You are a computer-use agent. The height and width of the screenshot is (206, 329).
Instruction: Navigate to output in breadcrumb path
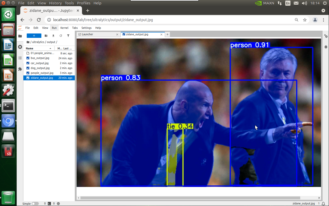click(51, 42)
